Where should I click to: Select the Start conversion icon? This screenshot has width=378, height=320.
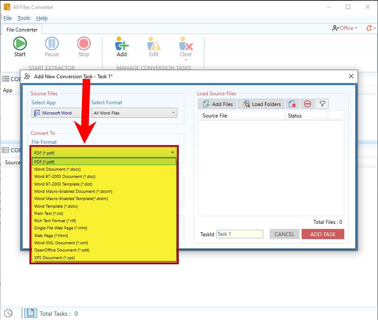point(20,44)
